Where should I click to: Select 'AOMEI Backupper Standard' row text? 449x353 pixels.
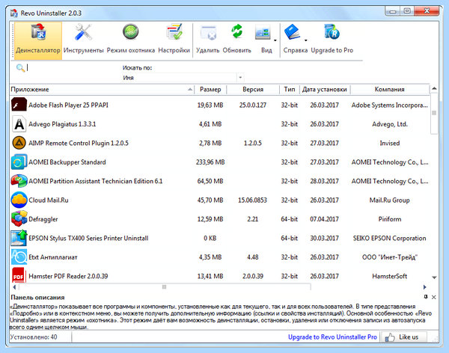tap(67, 162)
